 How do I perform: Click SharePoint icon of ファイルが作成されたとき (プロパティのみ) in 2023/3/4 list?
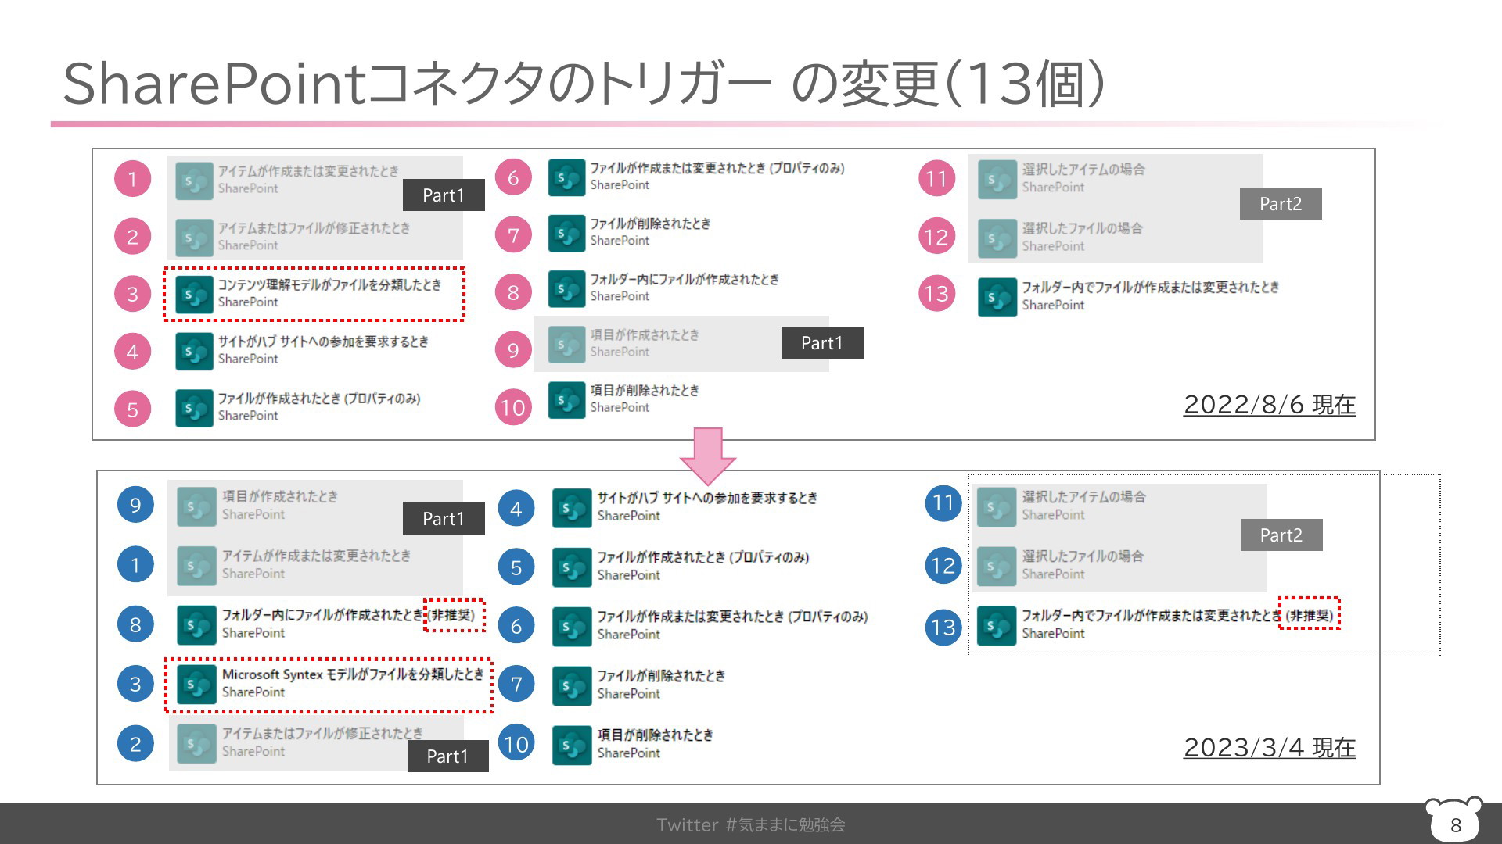coord(572,568)
